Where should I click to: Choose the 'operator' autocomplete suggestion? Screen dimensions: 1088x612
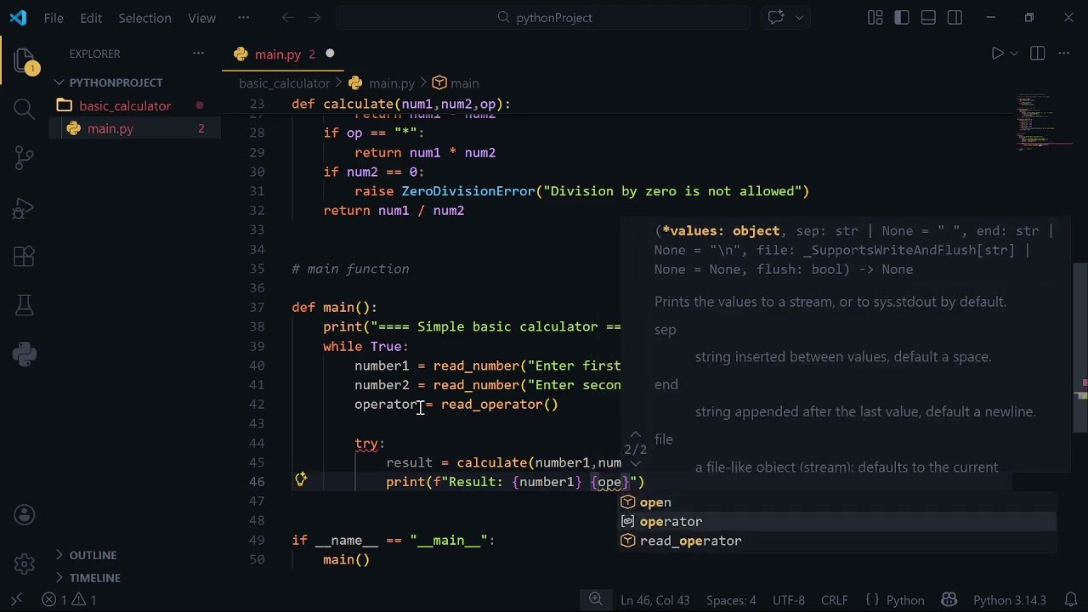(x=836, y=522)
